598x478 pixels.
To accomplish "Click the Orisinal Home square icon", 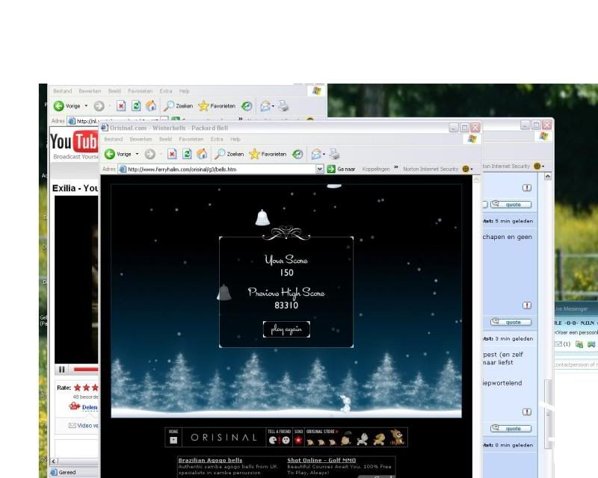I will click(x=173, y=440).
